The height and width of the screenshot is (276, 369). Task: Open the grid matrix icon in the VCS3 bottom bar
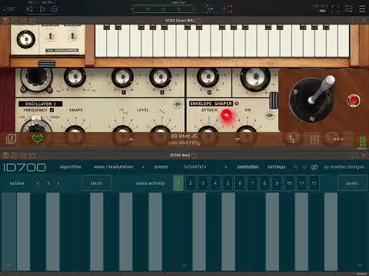[x=314, y=140]
